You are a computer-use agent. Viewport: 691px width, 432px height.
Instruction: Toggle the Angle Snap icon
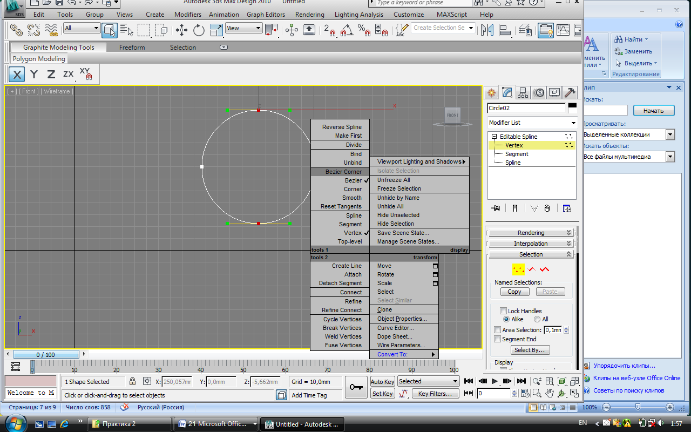tap(347, 30)
